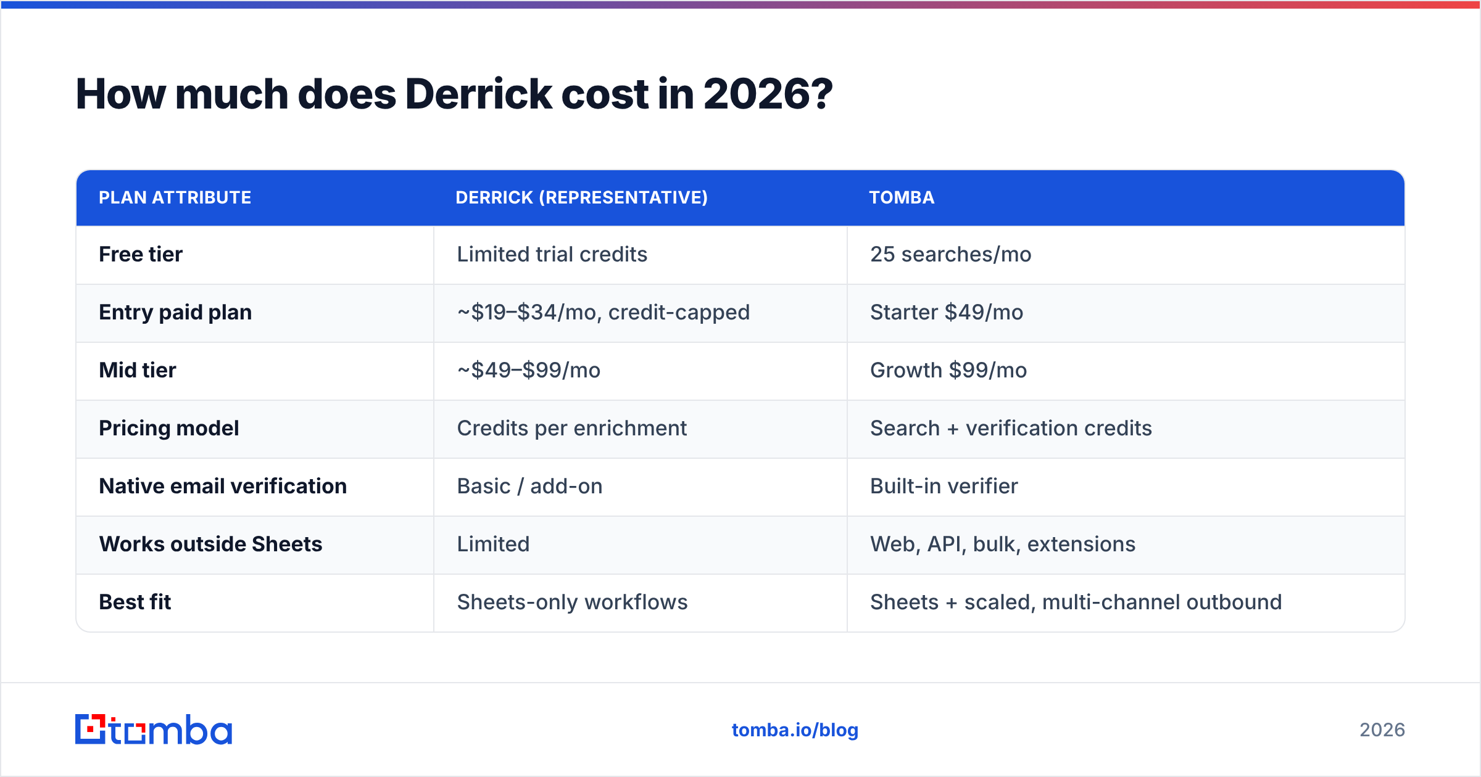Click the '2026' footer year text

(x=1382, y=730)
